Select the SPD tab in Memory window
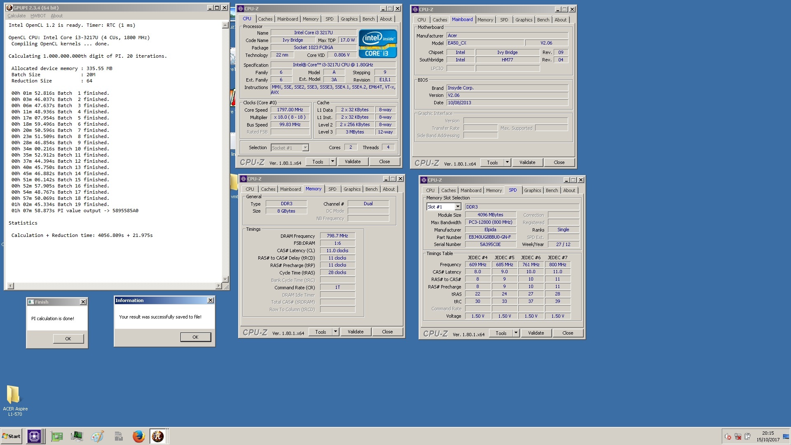The width and height of the screenshot is (791, 445). (x=332, y=189)
